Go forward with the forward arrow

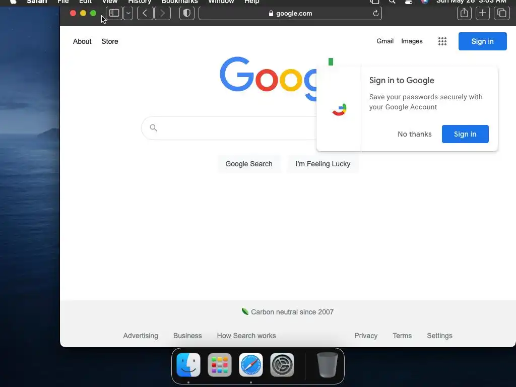click(163, 14)
